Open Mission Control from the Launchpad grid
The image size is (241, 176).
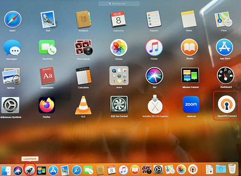(190, 75)
